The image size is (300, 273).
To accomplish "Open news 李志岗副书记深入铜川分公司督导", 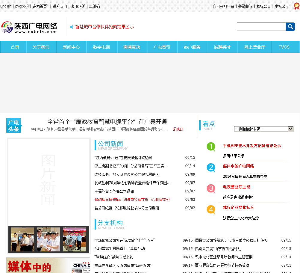I will (x=131, y=166).
